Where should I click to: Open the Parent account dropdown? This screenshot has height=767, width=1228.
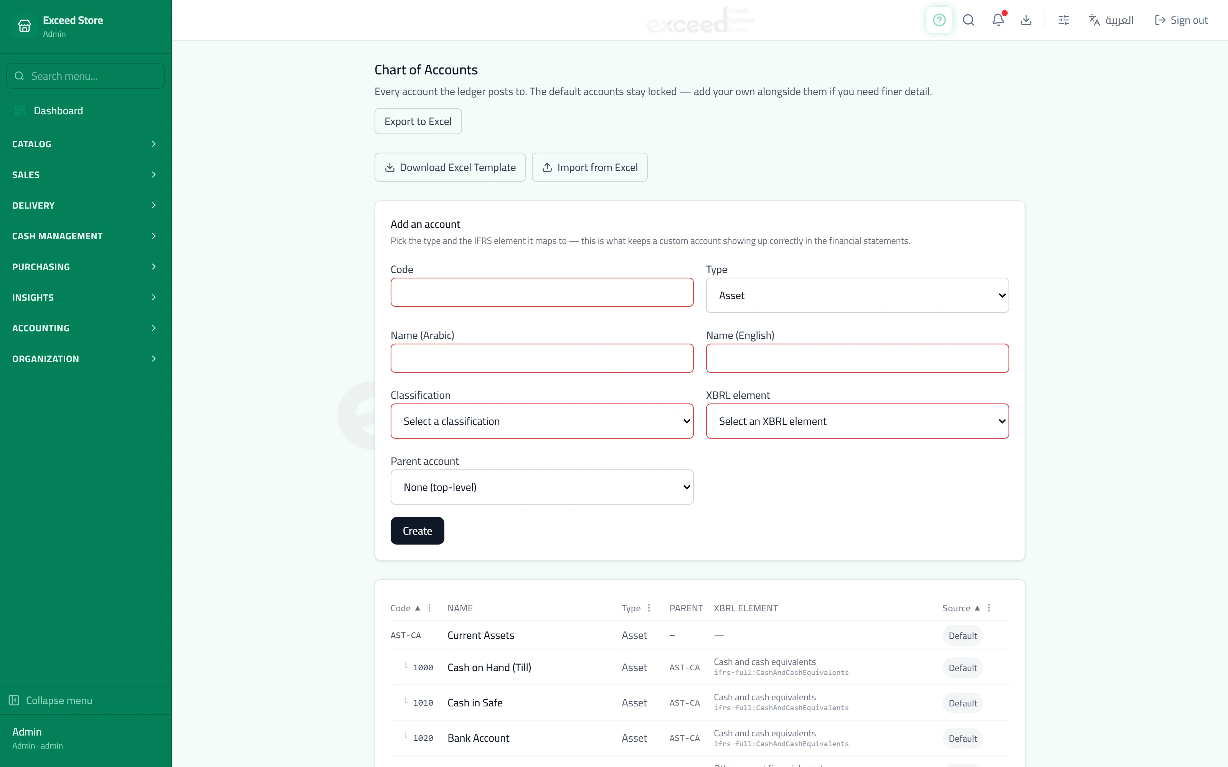[x=542, y=487]
